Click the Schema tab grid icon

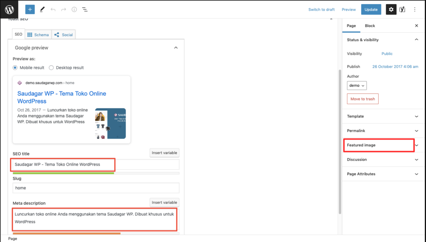click(30, 35)
